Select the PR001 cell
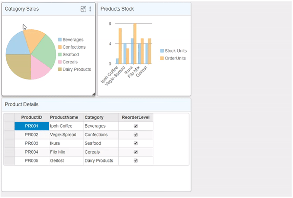This screenshot has width=293, height=198. [x=31, y=126]
